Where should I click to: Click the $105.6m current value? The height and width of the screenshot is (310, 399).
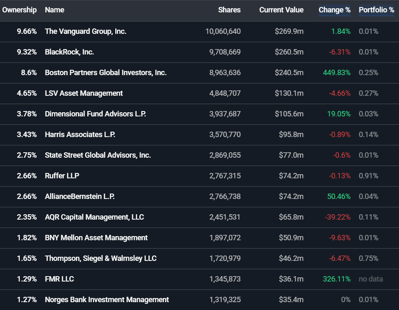point(289,114)
